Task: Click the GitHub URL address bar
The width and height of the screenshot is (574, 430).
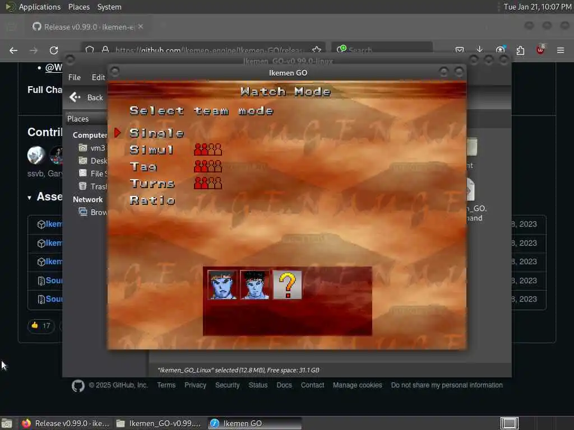Action: click(x=203, y=50)
